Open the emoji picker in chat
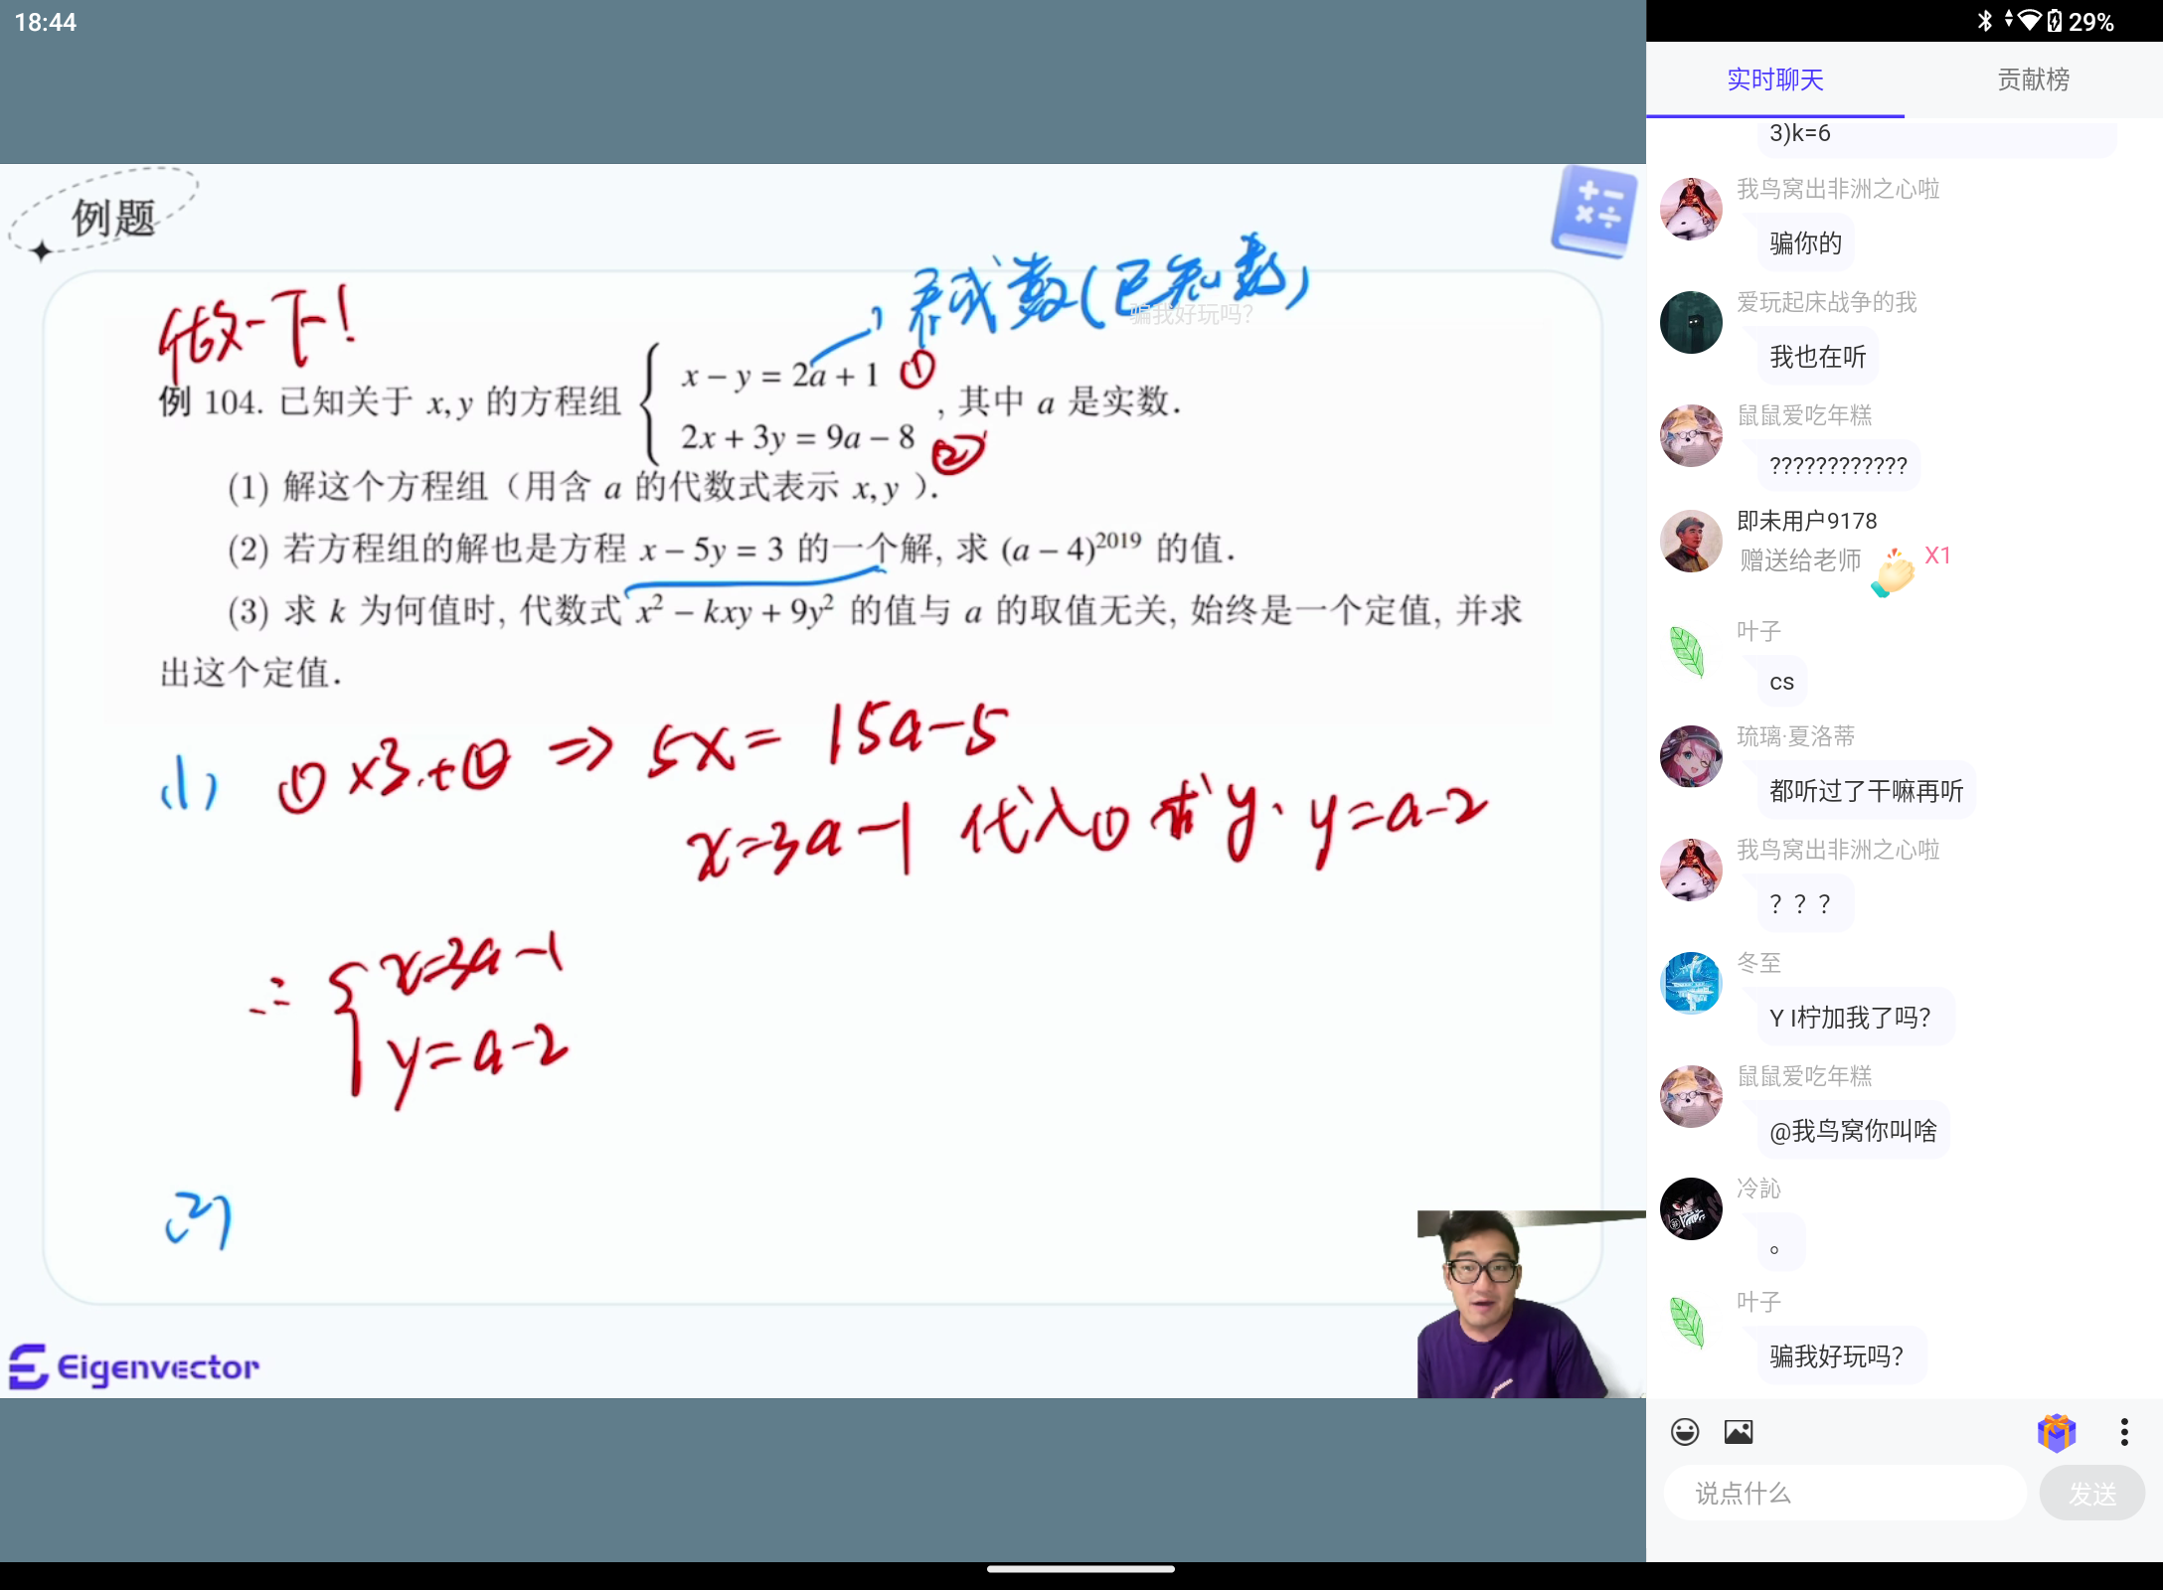Screen dimensions: 2163x1590 pyautogui.click(x=1685, y=1432)
